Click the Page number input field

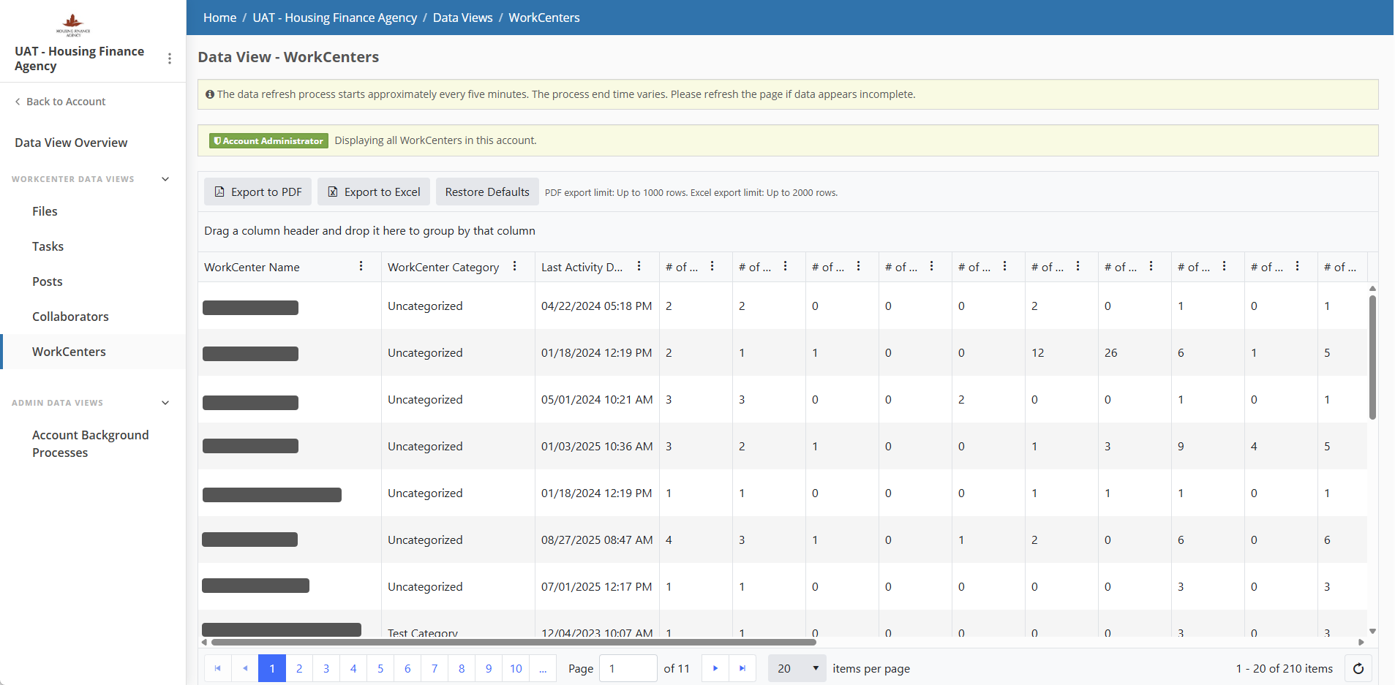[x=628, y=668]
